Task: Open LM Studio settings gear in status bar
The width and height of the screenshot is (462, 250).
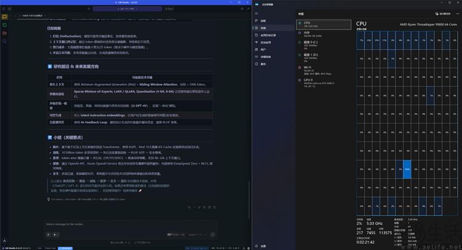Action: (249, 248)
